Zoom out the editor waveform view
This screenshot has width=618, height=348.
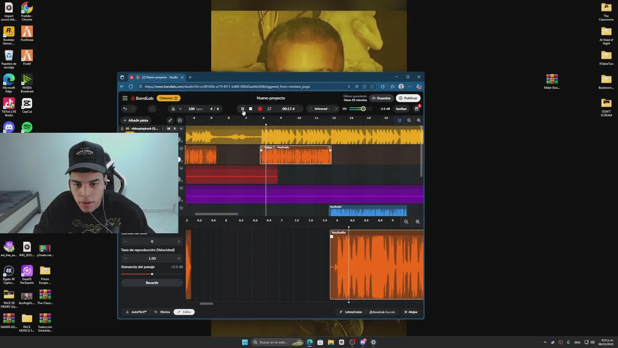click(x=406, y=222)
